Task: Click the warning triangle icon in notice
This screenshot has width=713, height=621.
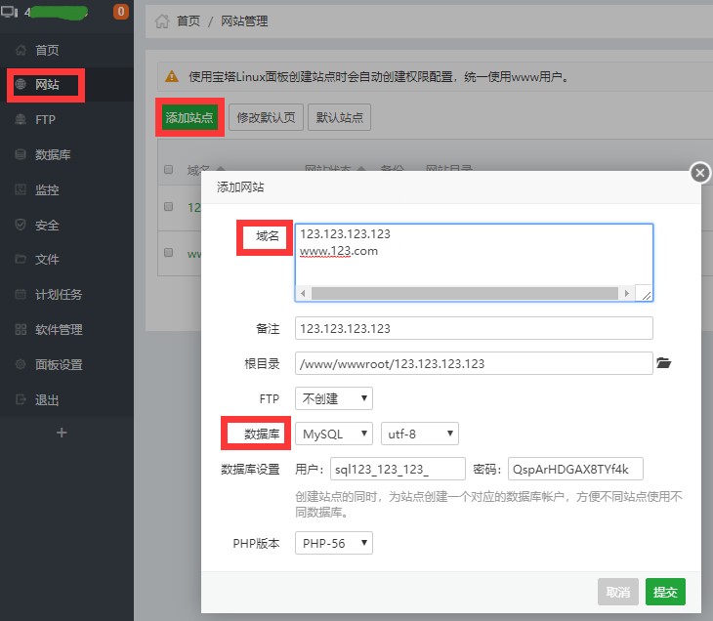Action: (x=172, y=76)
